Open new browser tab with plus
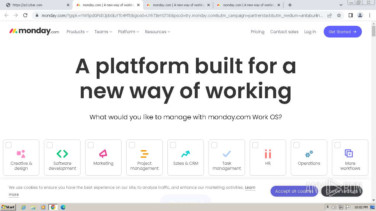The height and width of the screenshot is (211, 376). [x=290, y=5]
